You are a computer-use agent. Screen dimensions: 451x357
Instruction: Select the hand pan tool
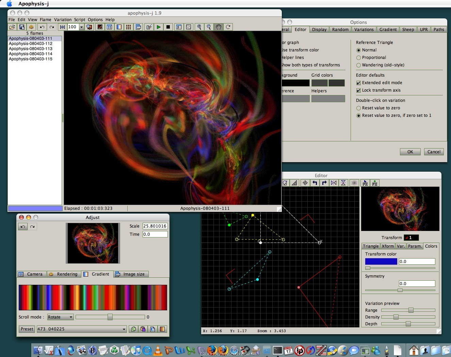pos(219,27)
